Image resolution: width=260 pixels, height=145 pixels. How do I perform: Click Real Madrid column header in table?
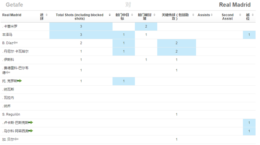[12, 15]
